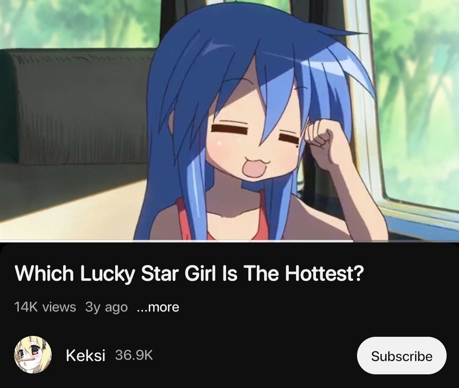Open the Keksi channel name link
This screenshot has height=388, width=459.
coord(85,356)
